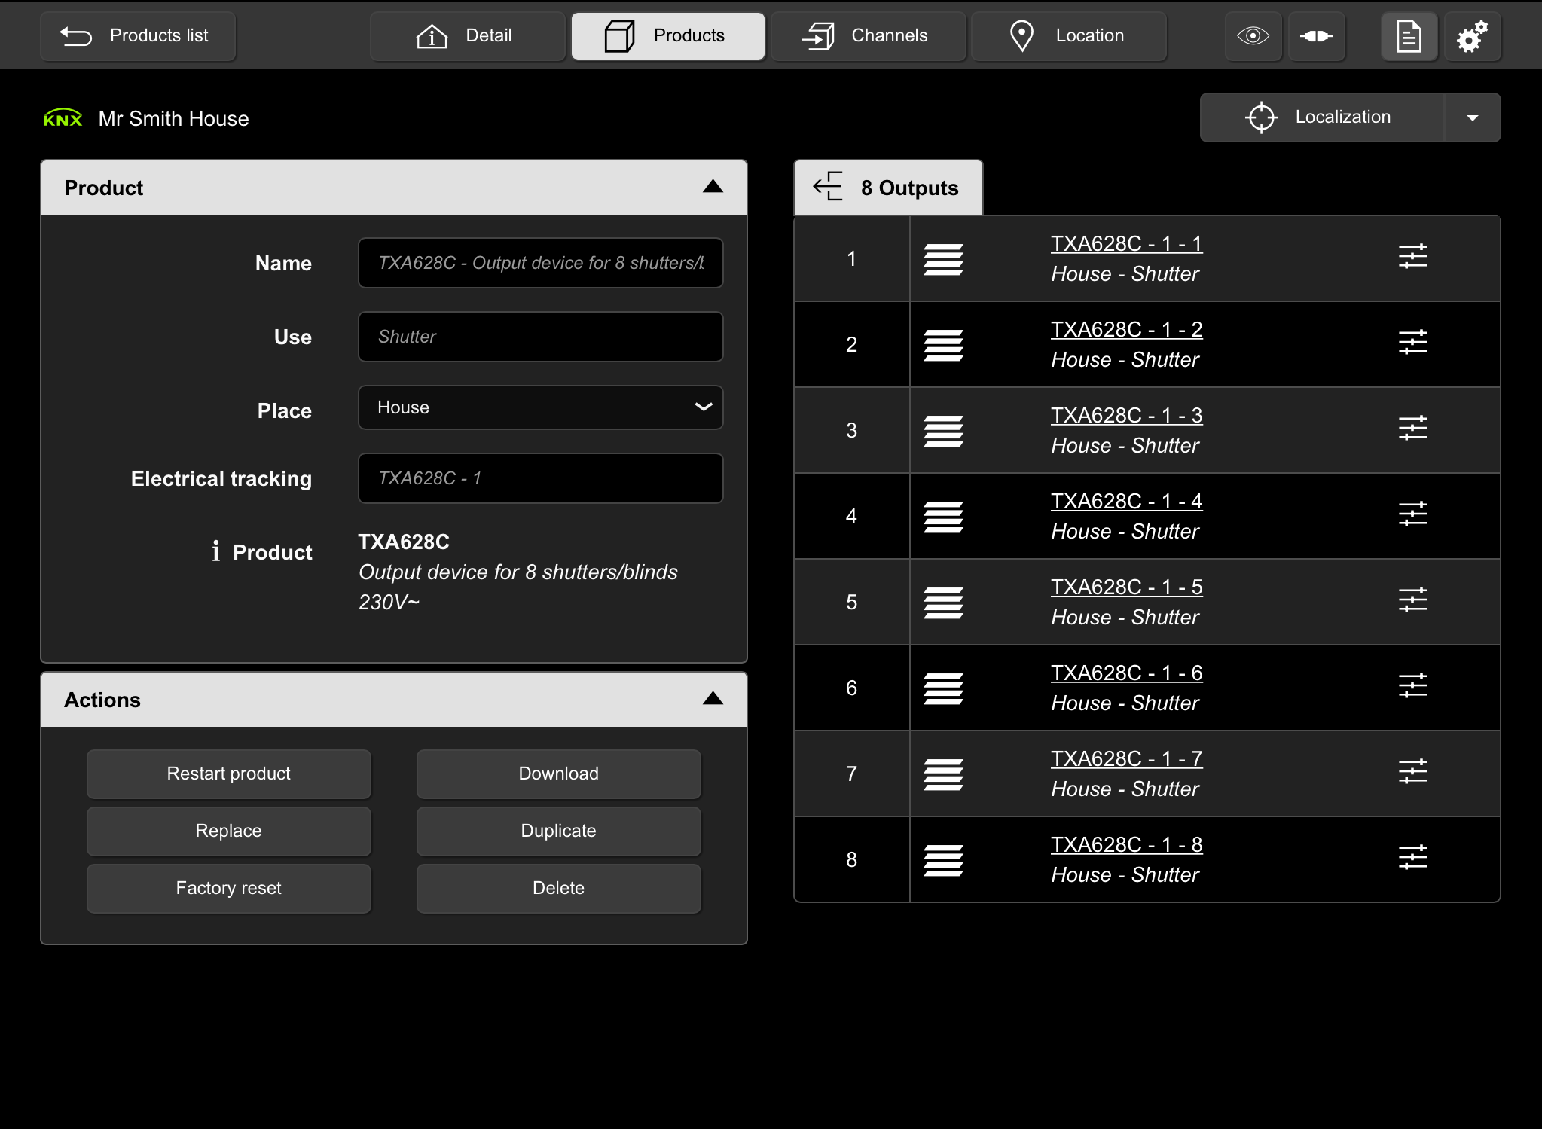Switch to the Channels tab
Image resolution: width=1542 pixels, height=1129 pixels.
868,35
